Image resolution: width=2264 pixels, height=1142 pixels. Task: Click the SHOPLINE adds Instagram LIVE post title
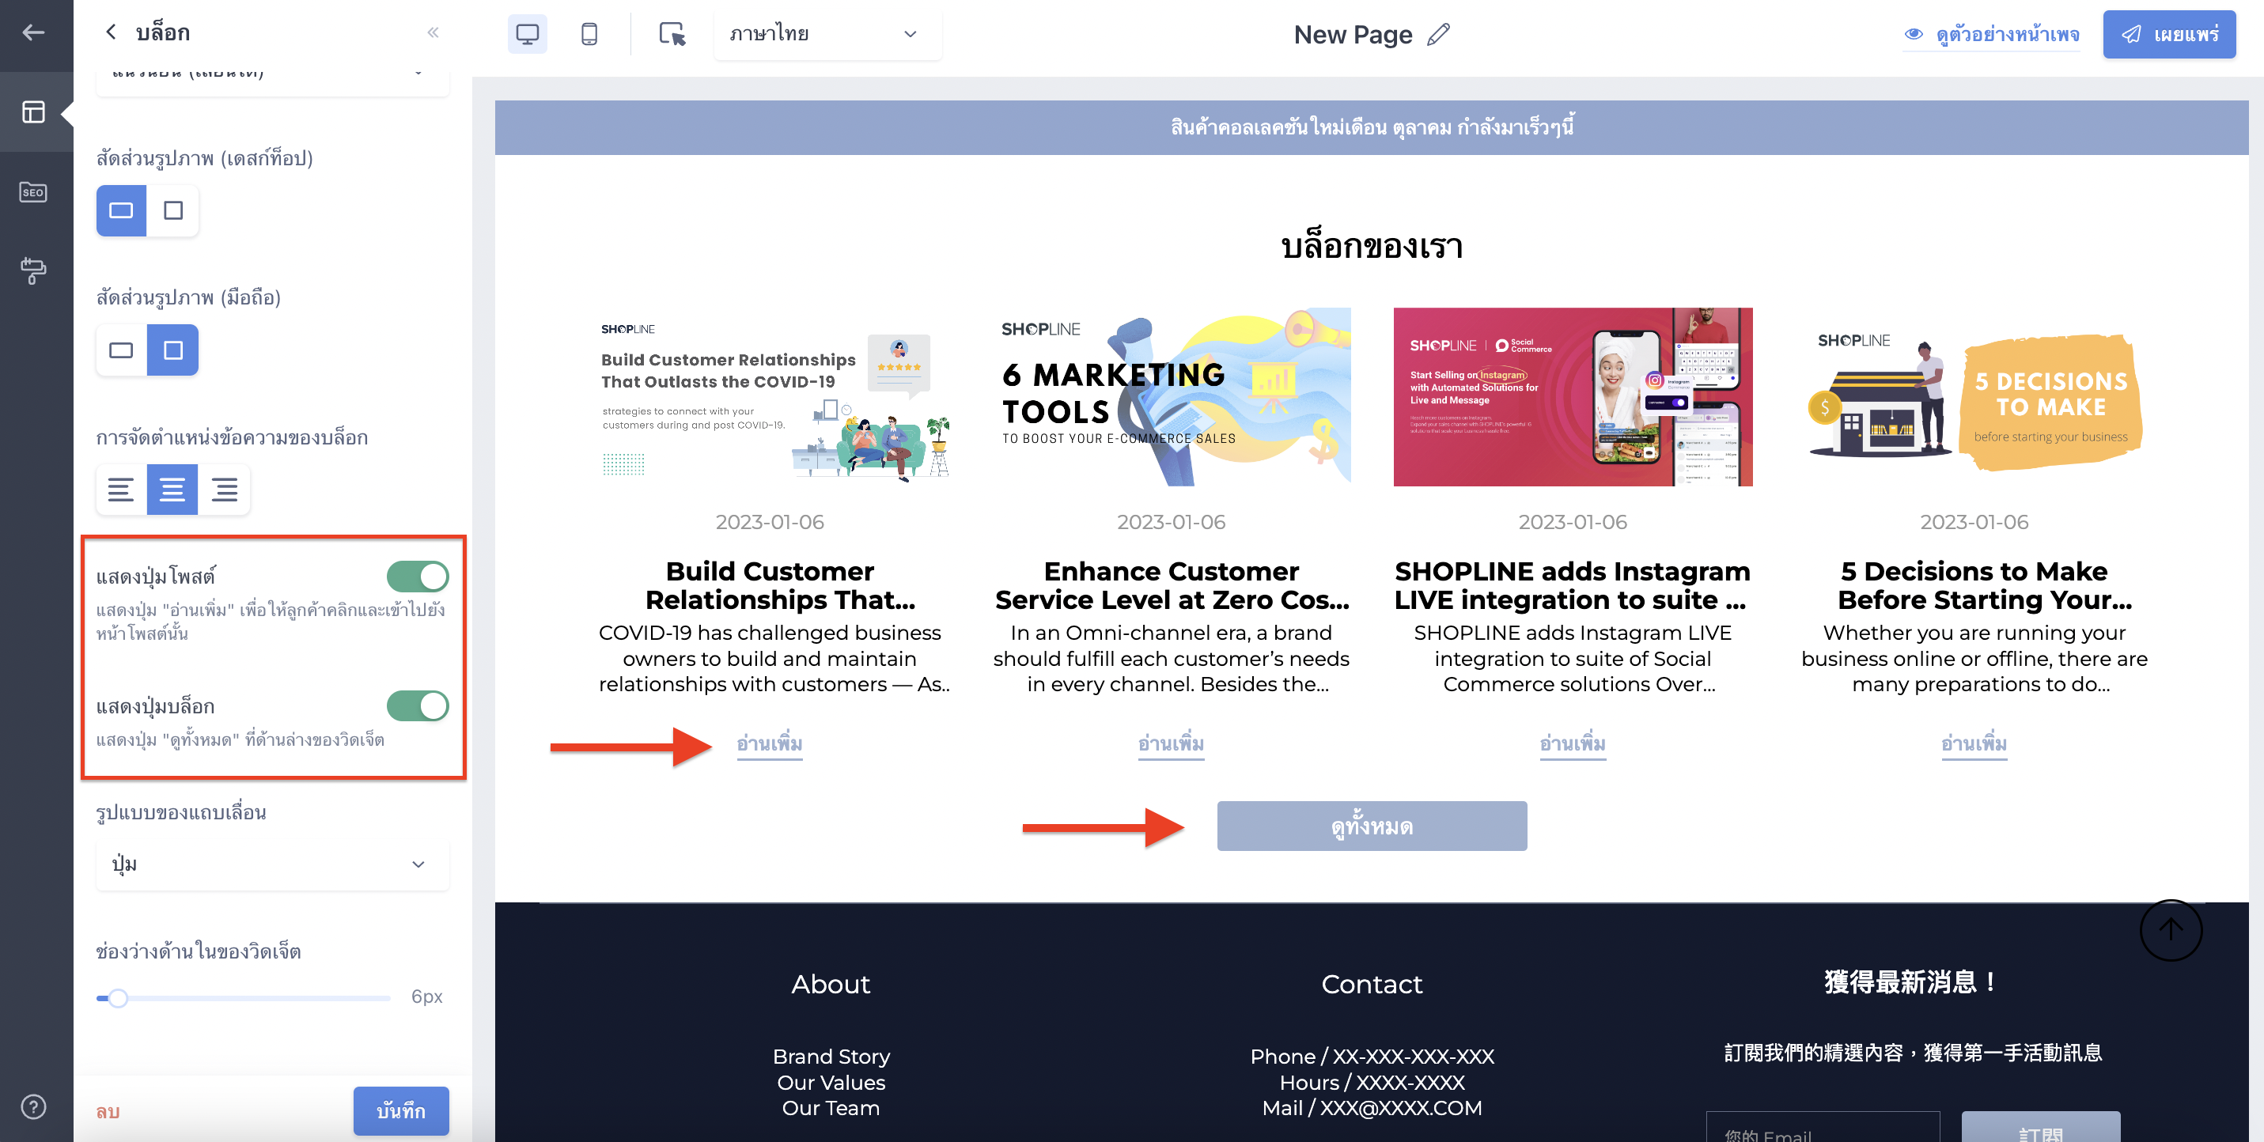point(1573,585)
